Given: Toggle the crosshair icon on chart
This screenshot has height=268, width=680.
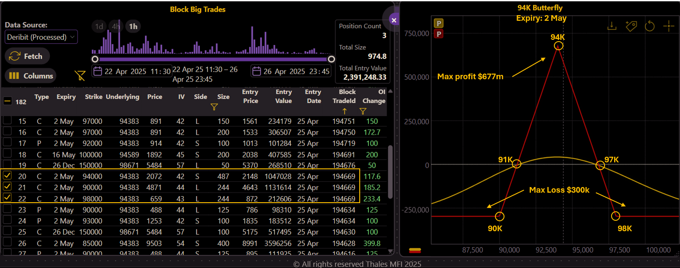Looking at the screenshot, I should tap(669, 26).
